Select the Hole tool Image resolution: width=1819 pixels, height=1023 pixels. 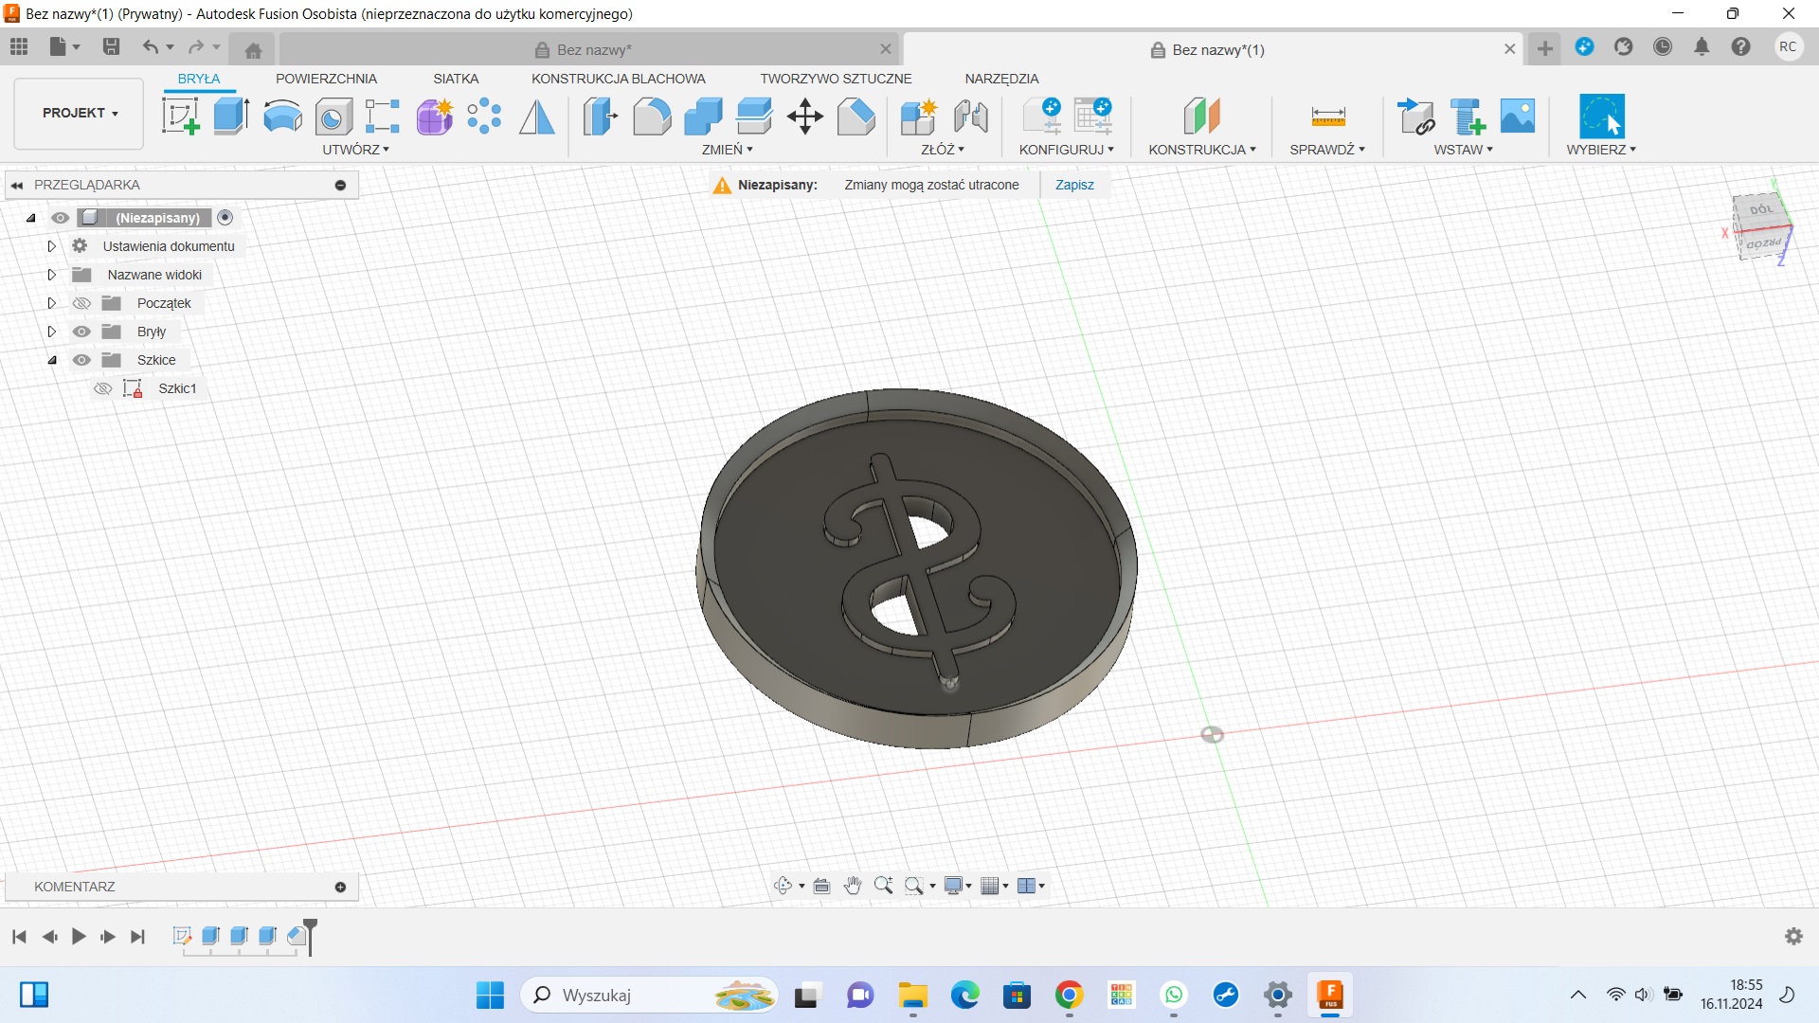coord(333,117)
